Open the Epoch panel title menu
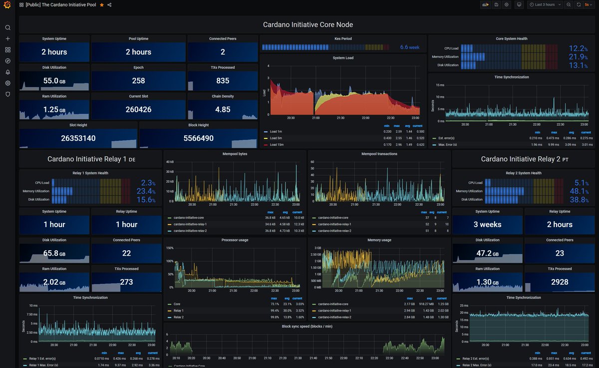 click(x=138, y=67)
